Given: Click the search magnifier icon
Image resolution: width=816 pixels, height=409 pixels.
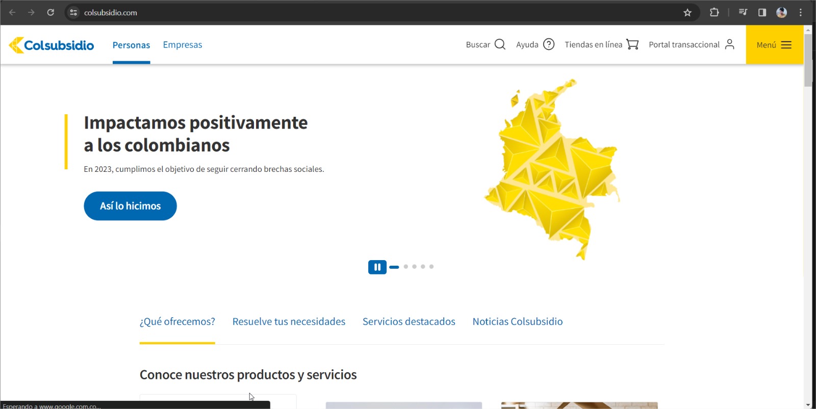Looking at the screenshot, I should point(500,44).
